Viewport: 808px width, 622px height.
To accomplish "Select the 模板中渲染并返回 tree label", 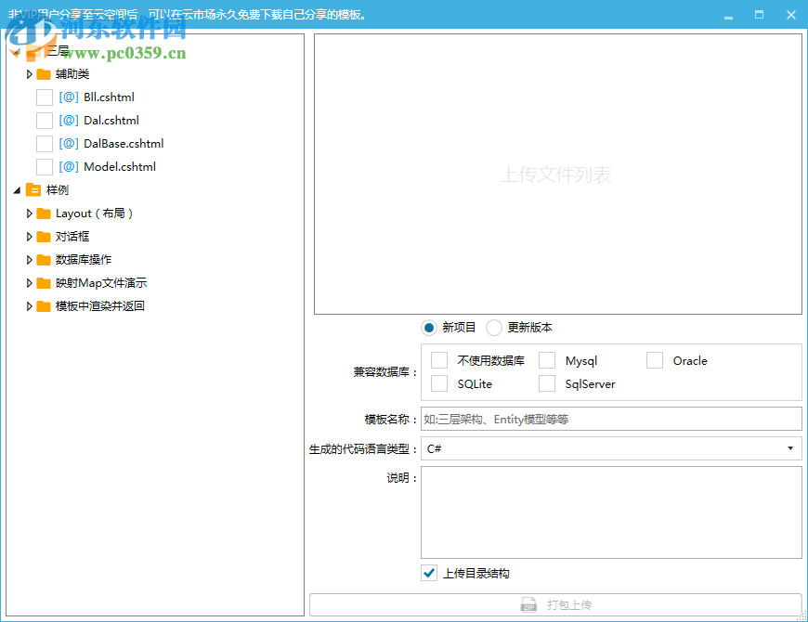I will coord(100,305).
